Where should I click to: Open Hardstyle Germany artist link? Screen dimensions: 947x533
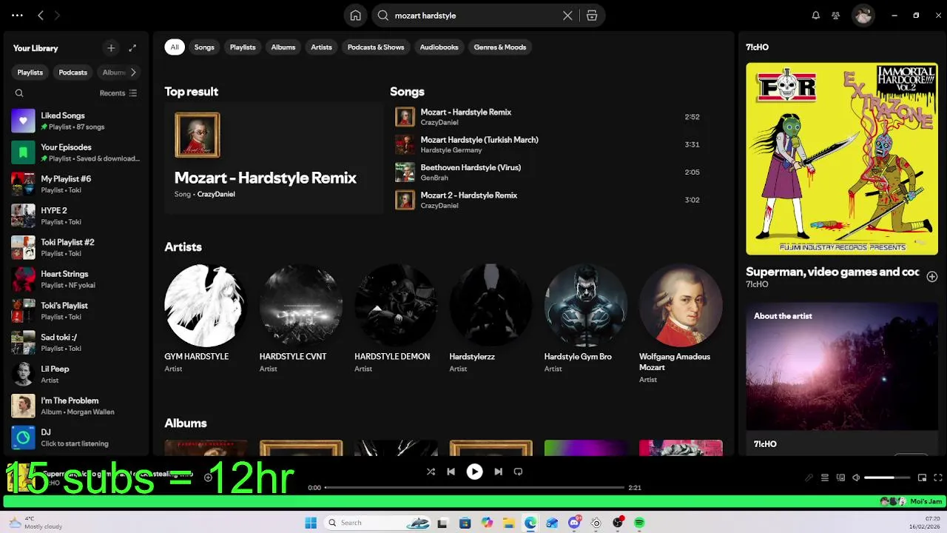pos(451,150)
